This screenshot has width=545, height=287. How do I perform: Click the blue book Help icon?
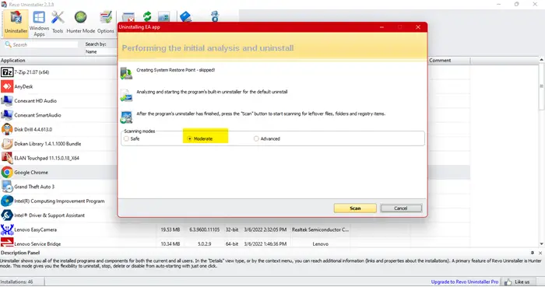(x=185, y=16)
